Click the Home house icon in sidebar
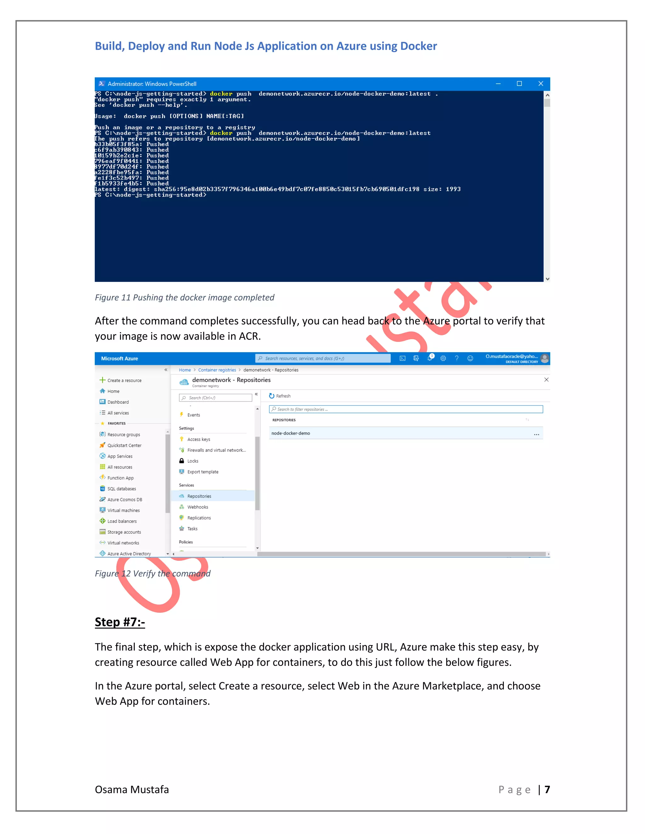645x834 pixels. pyautogui.click(x=102, y=391)
